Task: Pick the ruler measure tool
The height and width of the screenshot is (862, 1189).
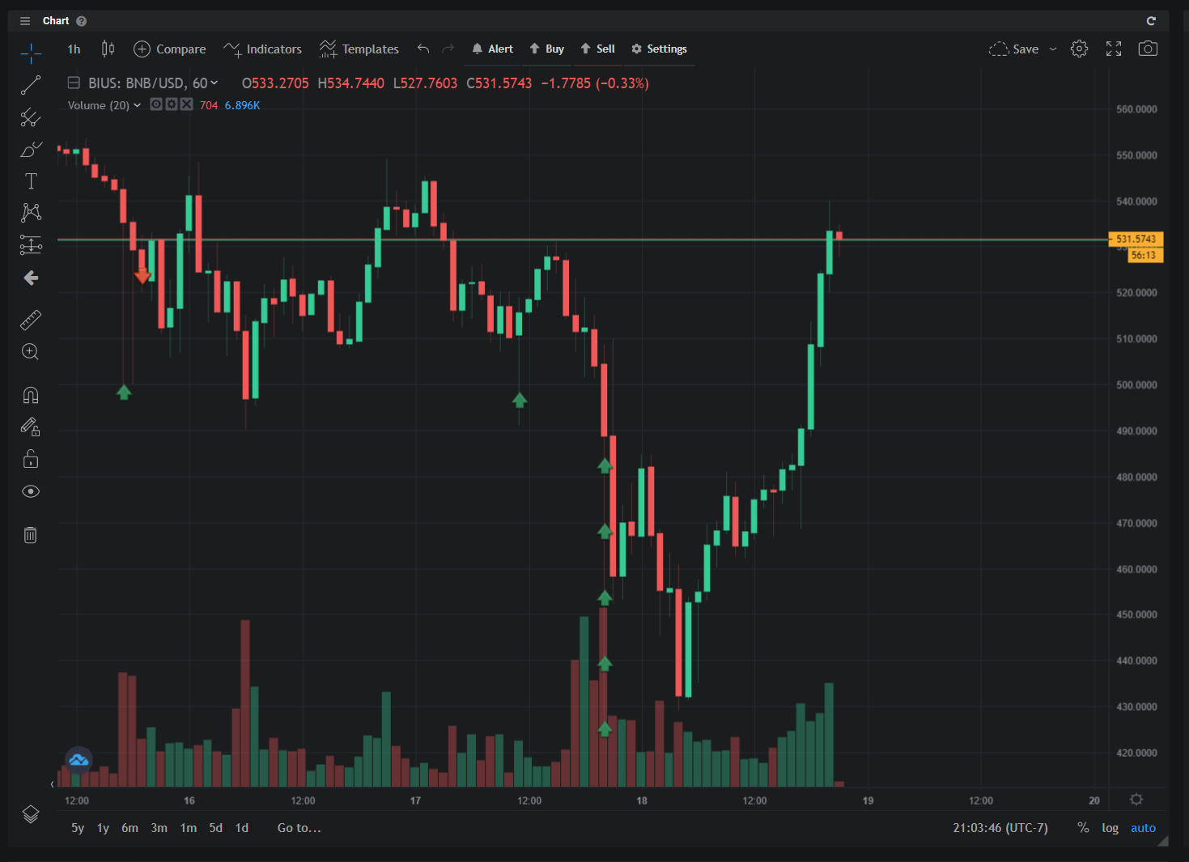Action: point(31,321)
